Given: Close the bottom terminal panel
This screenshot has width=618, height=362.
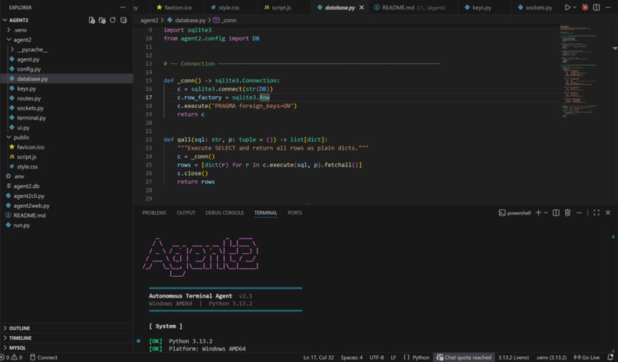Looking at the screenshot, I should pyautogui.click(x=608, y=213).
